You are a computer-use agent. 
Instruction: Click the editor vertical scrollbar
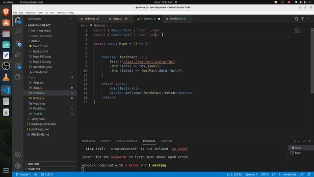312,60
